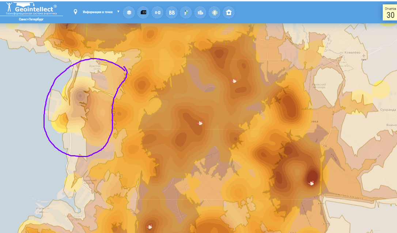Click the Санкт-Петербург city selector
397x233 pixels.
tap(31, 19)
